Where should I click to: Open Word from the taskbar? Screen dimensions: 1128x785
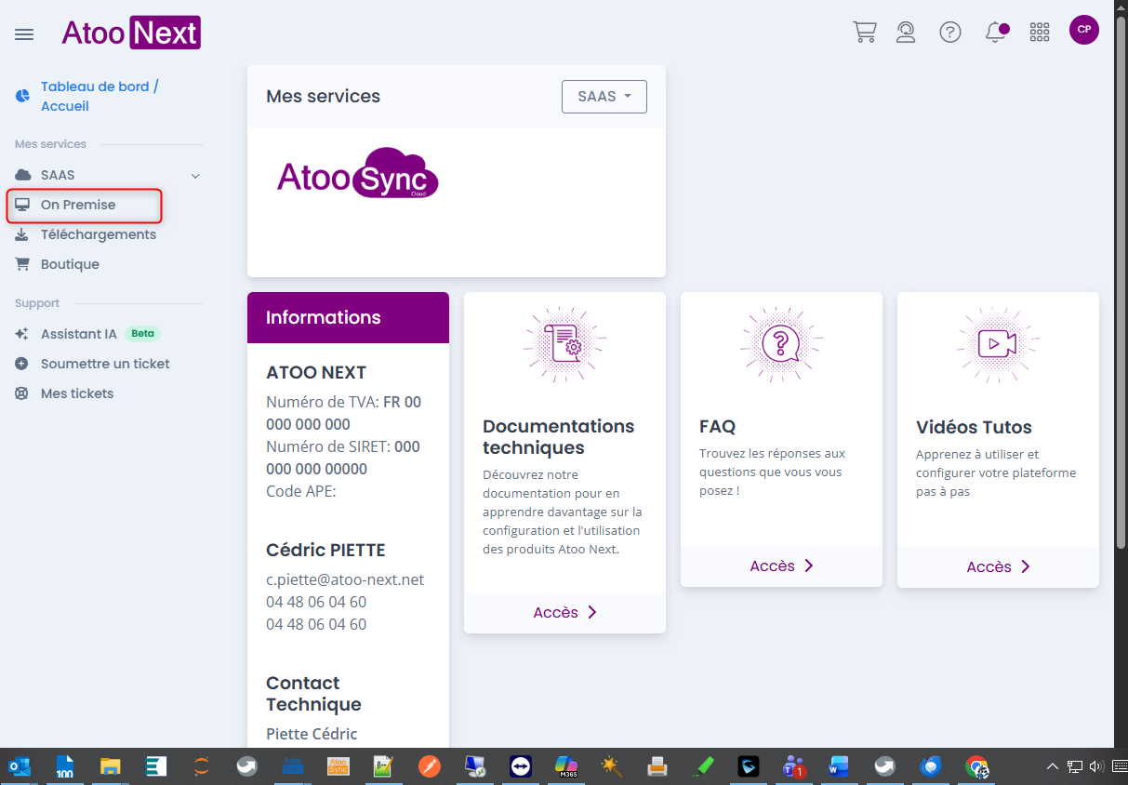840,766
